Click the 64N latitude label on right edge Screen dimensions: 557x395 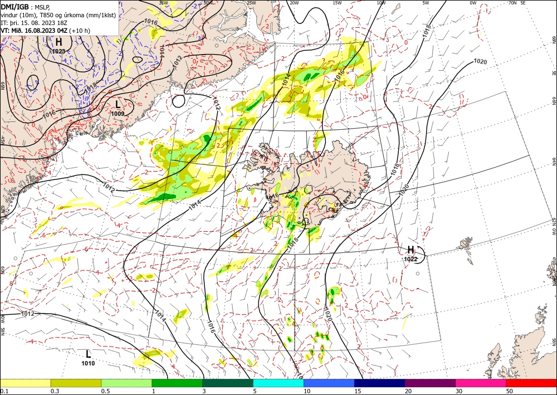coord(554,161)
